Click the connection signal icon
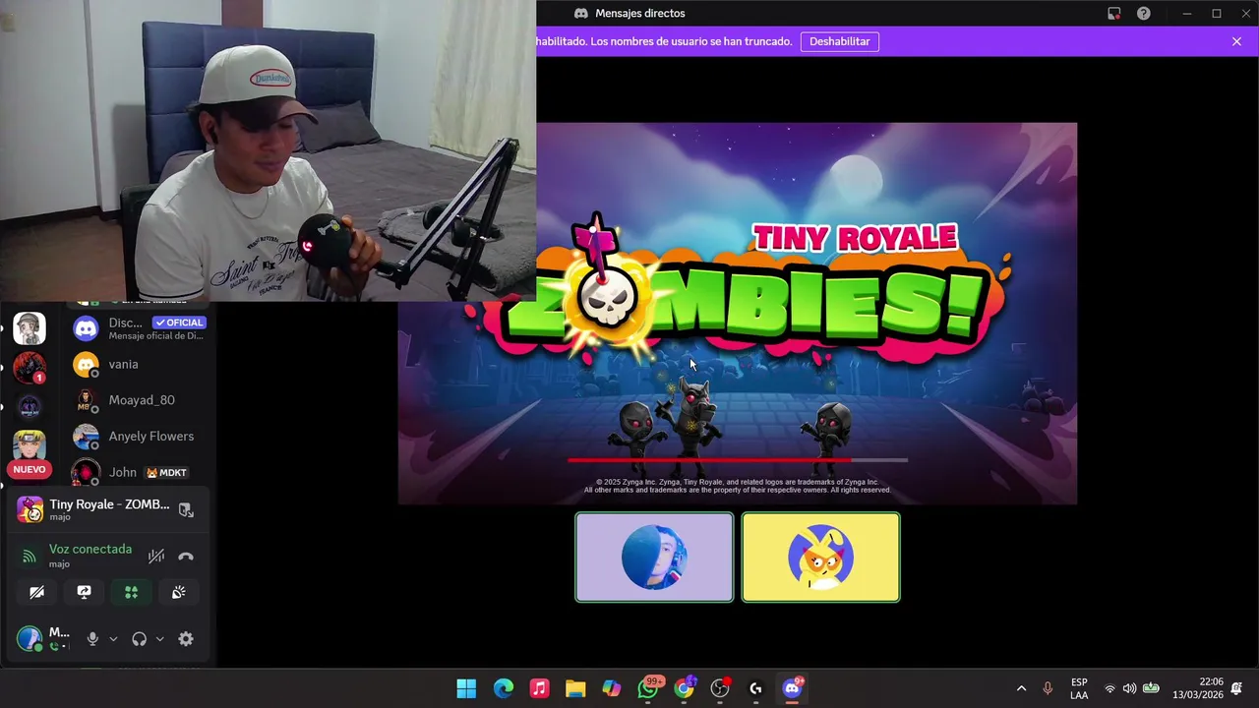Viewport: 1259px width, 708px height. (x=29, y=557)
